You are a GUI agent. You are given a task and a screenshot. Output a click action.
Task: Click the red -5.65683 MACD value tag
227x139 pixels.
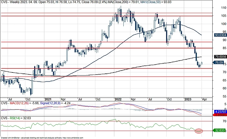pyautogui.click(x=221, y=115)
